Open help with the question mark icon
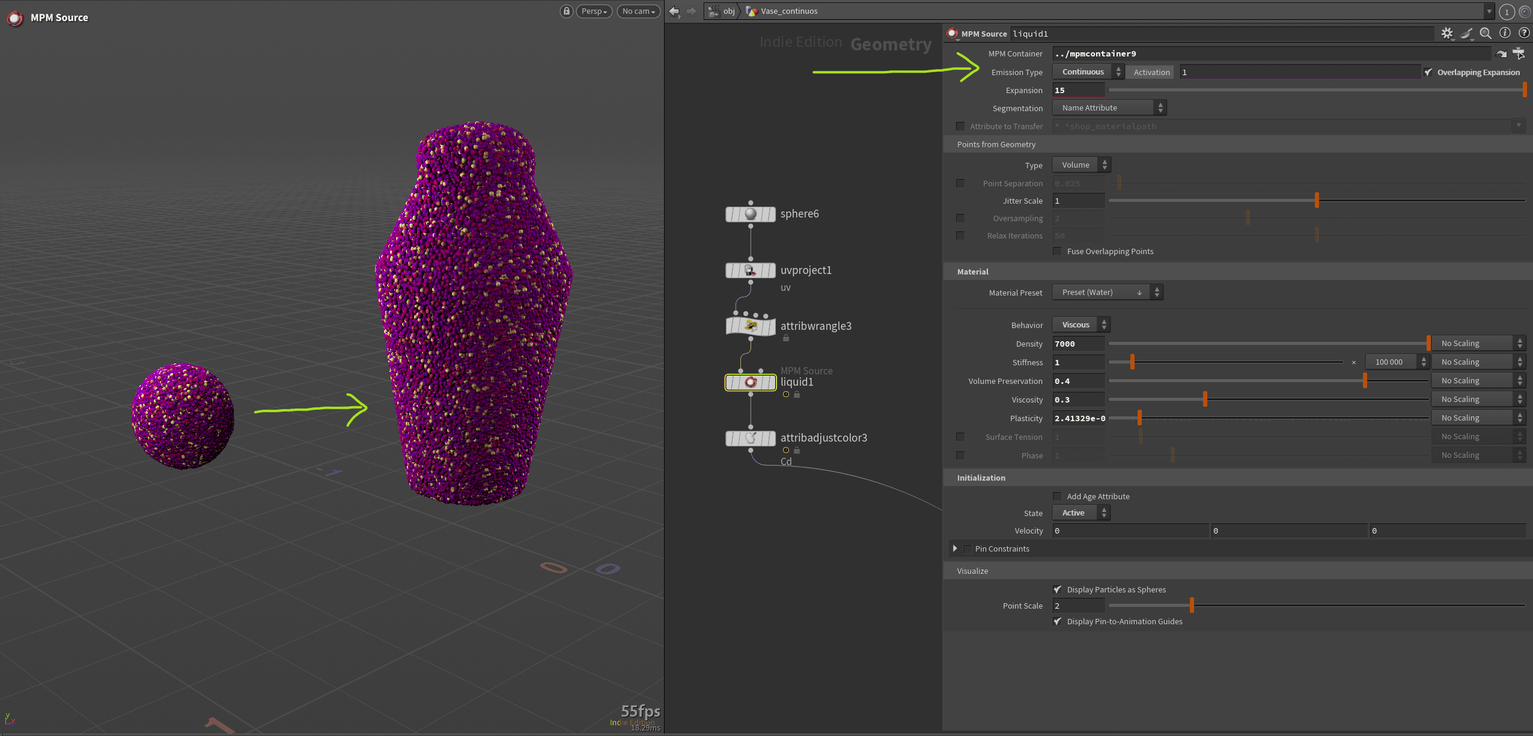 [x=1525, y=34]
